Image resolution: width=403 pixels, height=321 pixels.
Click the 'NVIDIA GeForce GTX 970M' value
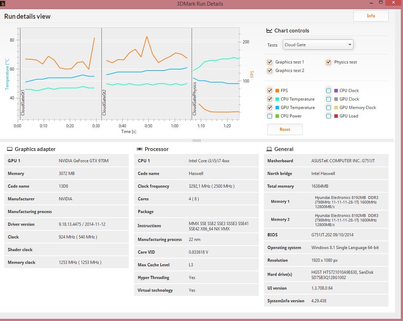coord(83,160)
